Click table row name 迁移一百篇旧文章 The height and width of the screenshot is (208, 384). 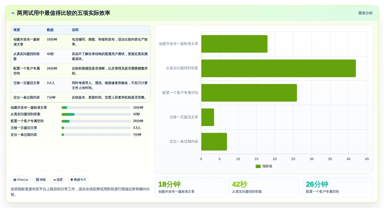pyautogui.click(x=27, y=83)
